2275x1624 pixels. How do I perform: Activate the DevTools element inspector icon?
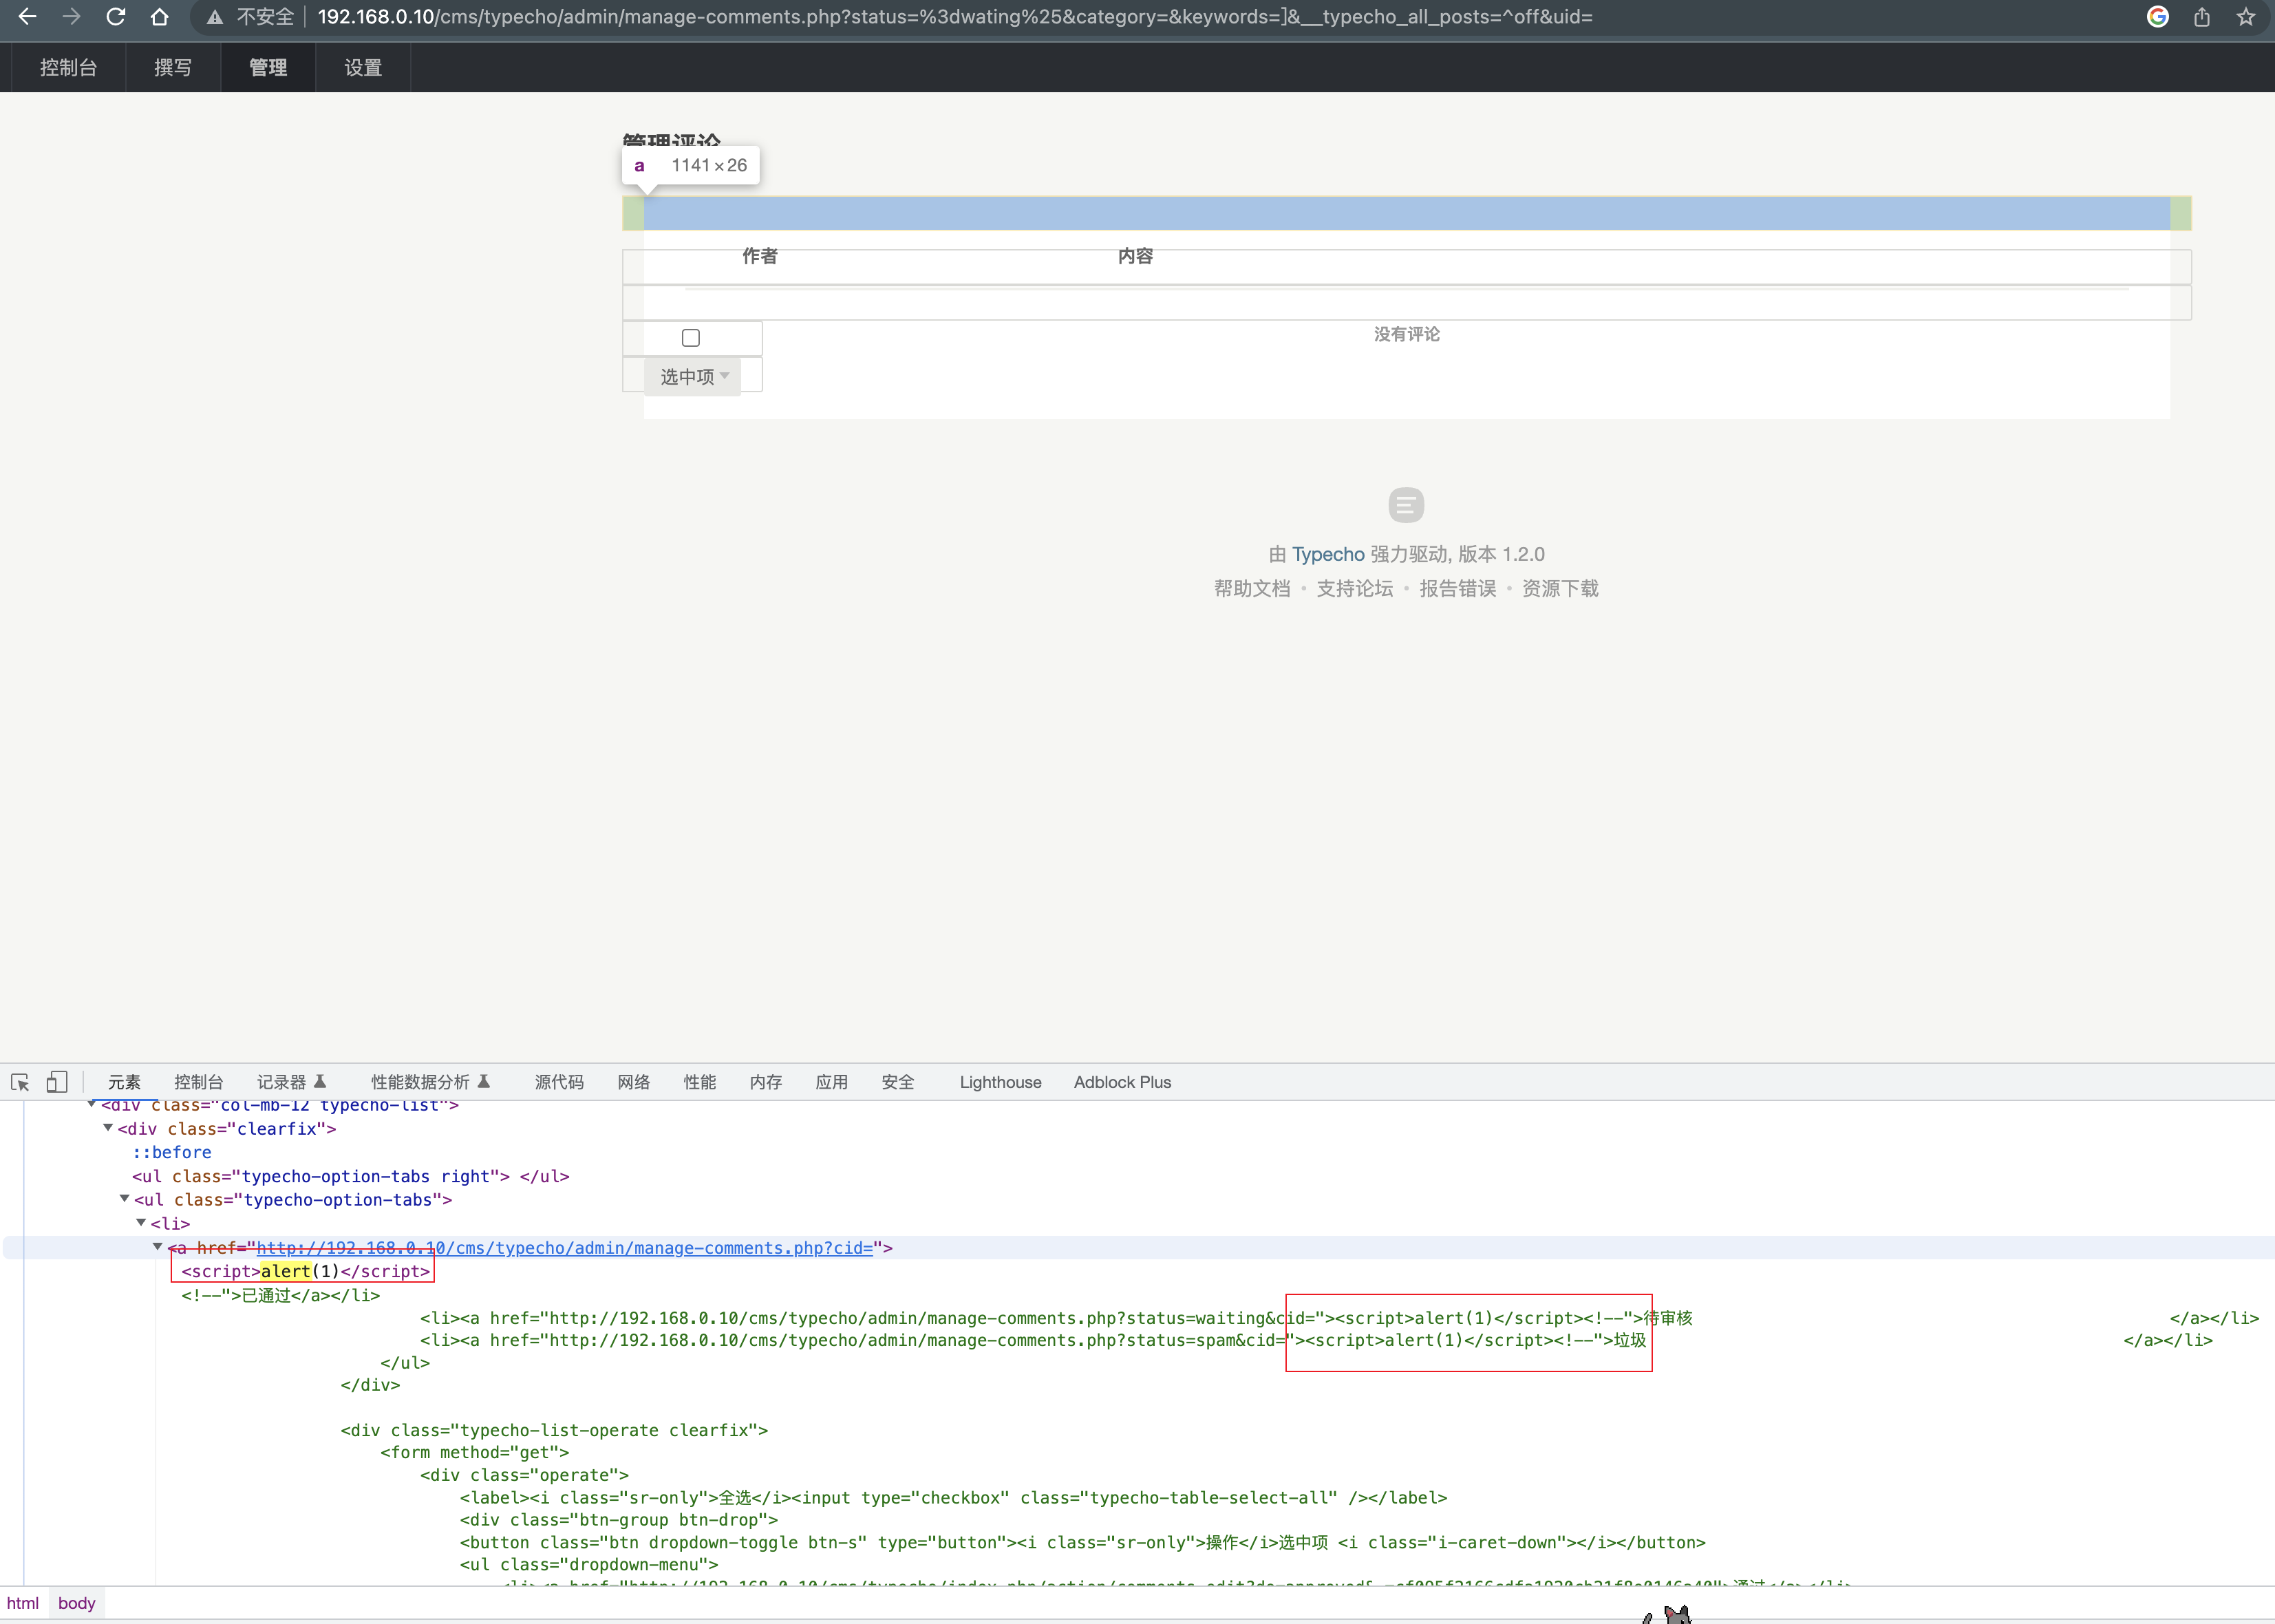point(20,1082)
